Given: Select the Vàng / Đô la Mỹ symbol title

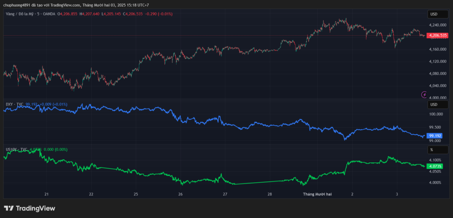Looking at the screenshot, I should pos(30,14).
